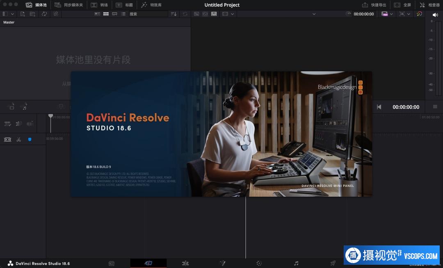Click the bypass color grades icon
The height and width of the screenshot is (268, 443).
[419, 14]
